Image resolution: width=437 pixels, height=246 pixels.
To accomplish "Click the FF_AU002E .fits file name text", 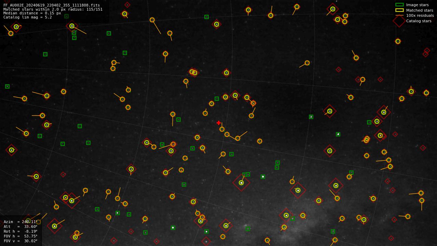I will (x=52, y=5).
